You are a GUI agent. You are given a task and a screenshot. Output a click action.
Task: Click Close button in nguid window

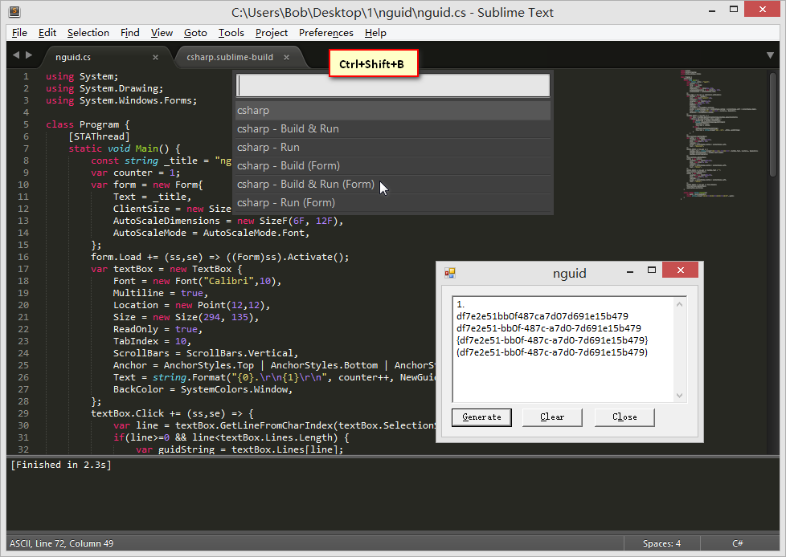(x=624, y=417)
